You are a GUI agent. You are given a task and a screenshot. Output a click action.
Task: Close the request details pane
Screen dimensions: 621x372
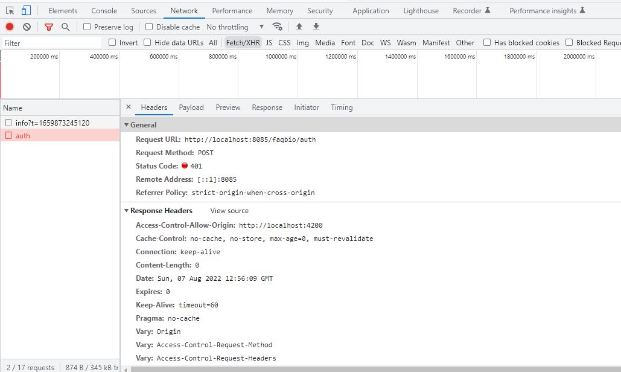point(129,107)
